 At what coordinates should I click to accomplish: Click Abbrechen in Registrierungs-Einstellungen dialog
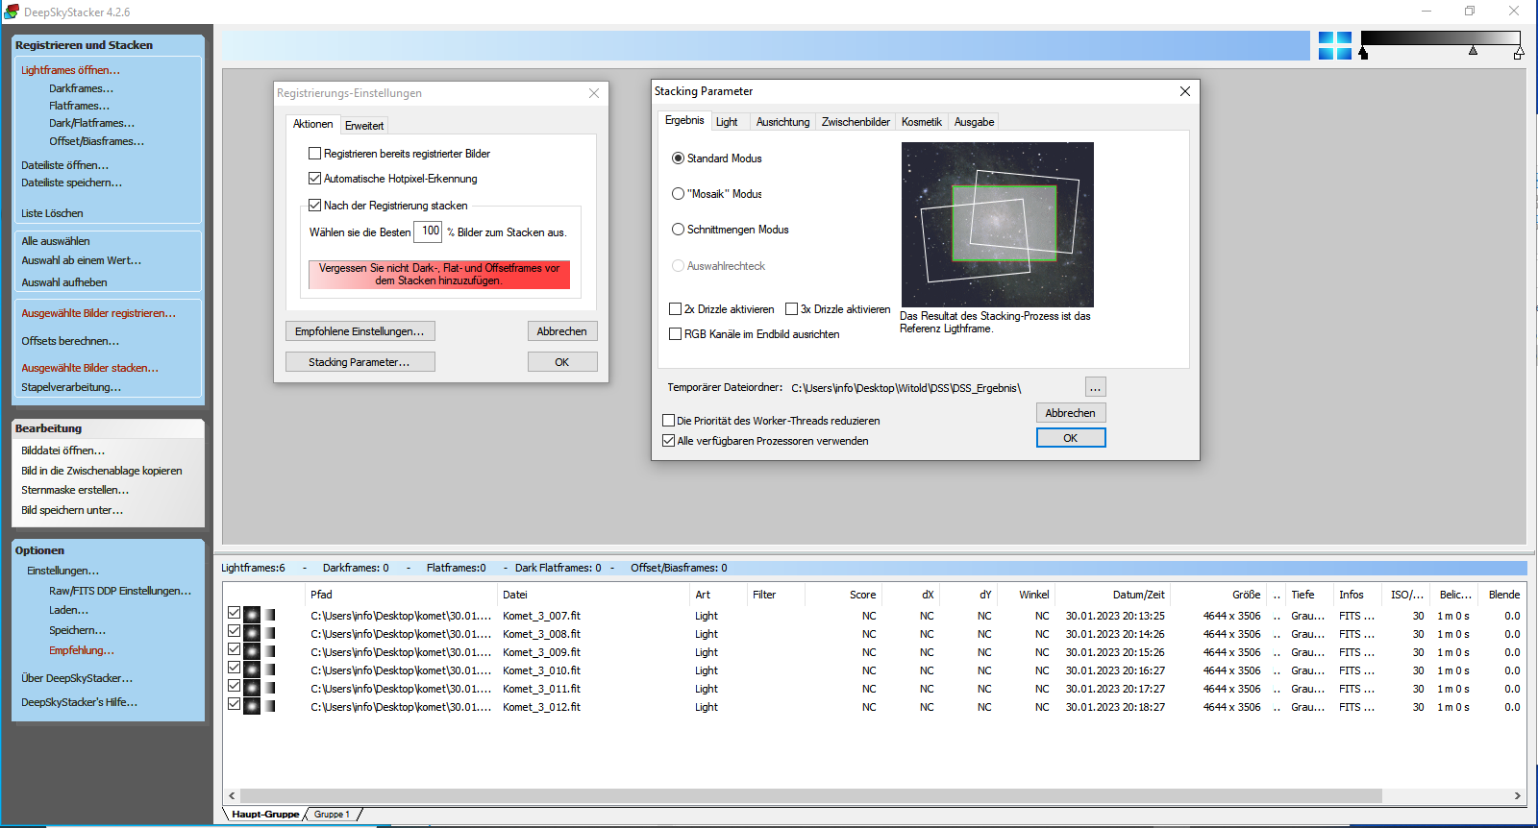click(562, 331)
